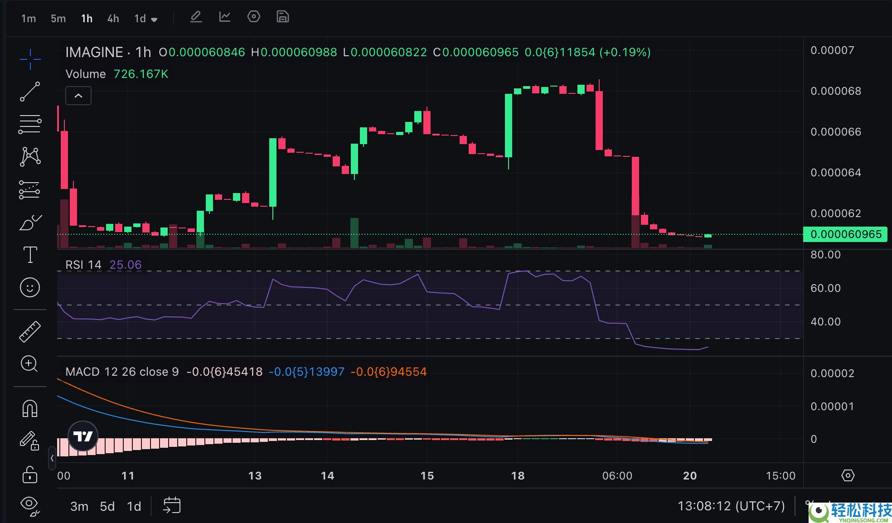The image size is (892, 523).
Task: Toggle hide all drawings eye icon
Action: tap(30, 504)
